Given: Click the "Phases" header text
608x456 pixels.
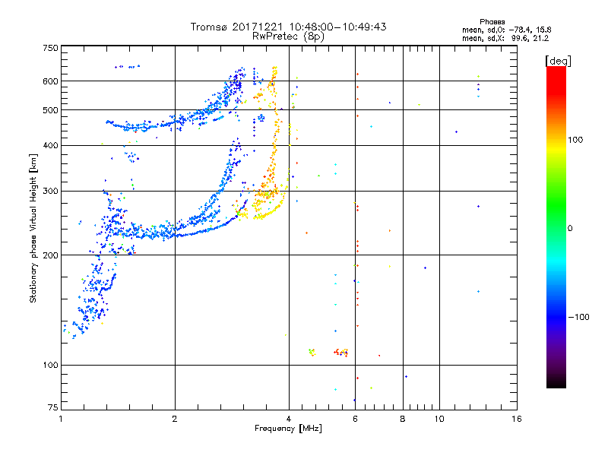Looking at the screenshot, I should (492, 22).
